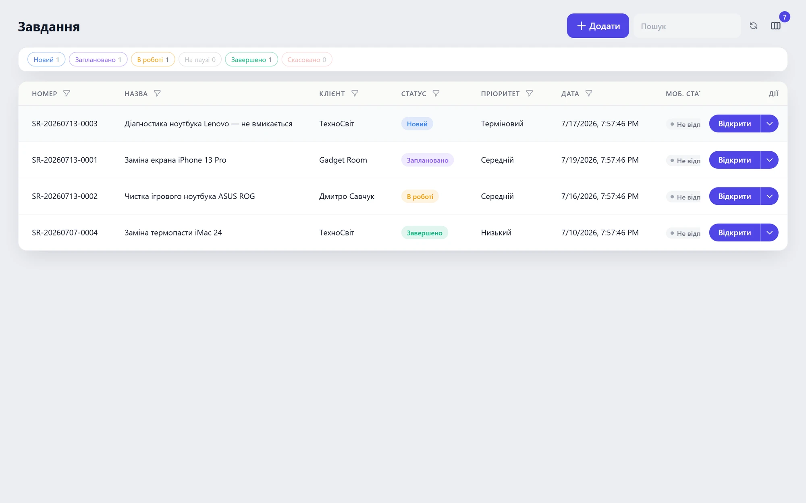Click the Завершено status badge in table
The height and width of the screenshot is (503, 806).
click(x=424, y=233)
